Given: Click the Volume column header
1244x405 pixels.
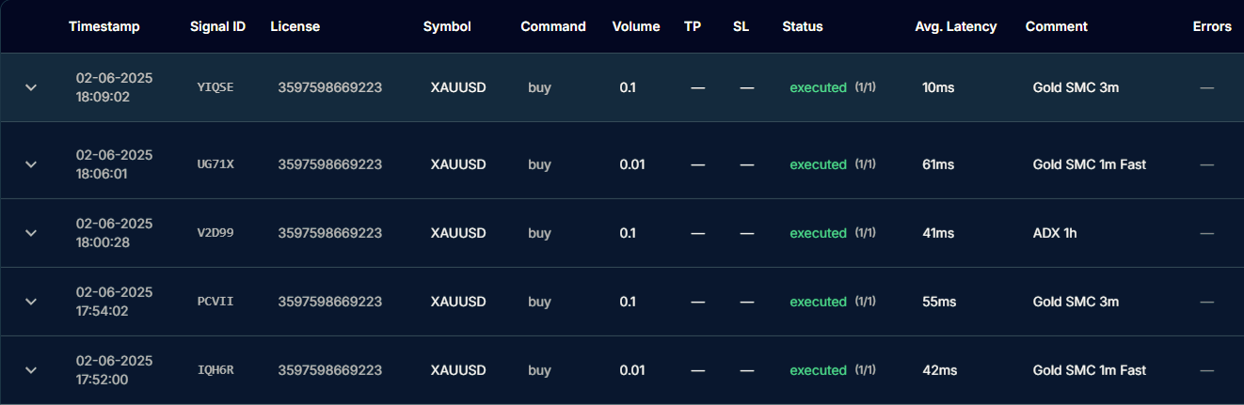Looking at the screenshot, I should click(635, 26).
